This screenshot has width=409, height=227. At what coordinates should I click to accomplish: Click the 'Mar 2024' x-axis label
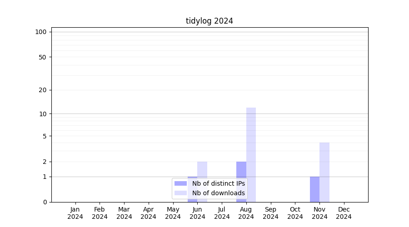pyautogui.click(x=124, y=213)
